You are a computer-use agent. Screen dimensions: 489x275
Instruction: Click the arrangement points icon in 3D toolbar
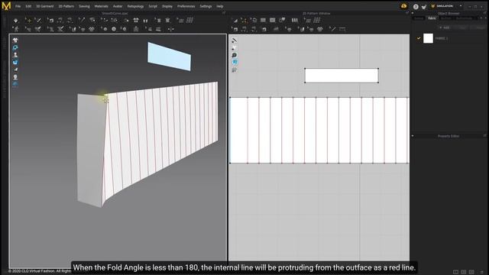click(x=136, y=21)
